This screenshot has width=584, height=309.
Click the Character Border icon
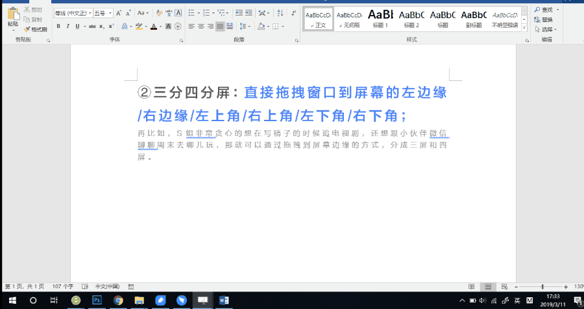178,13
